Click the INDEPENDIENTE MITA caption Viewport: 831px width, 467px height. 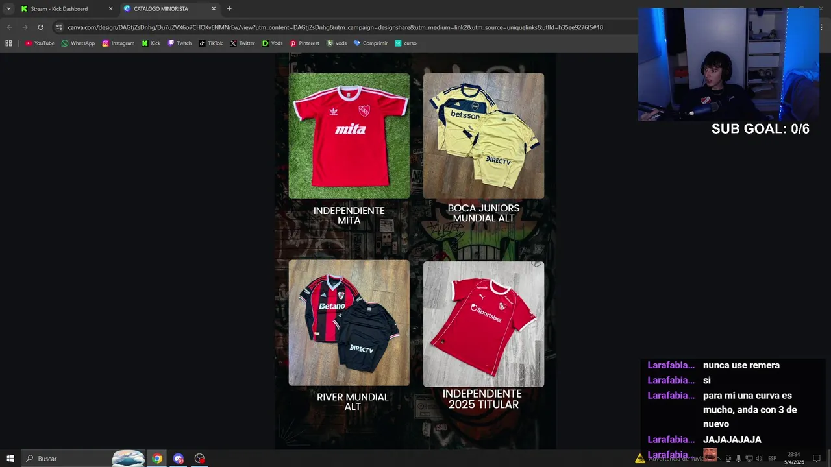[x=349, y=215]
